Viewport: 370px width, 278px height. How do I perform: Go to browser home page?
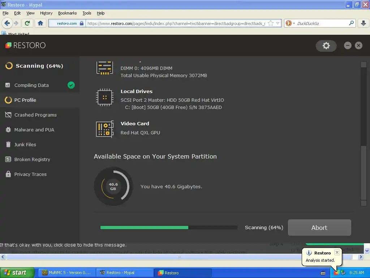point(40,23)
